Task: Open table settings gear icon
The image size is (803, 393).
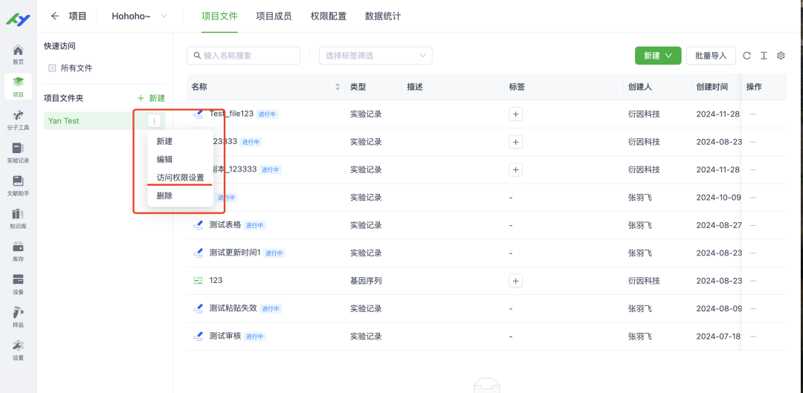Action: [781, 56]
